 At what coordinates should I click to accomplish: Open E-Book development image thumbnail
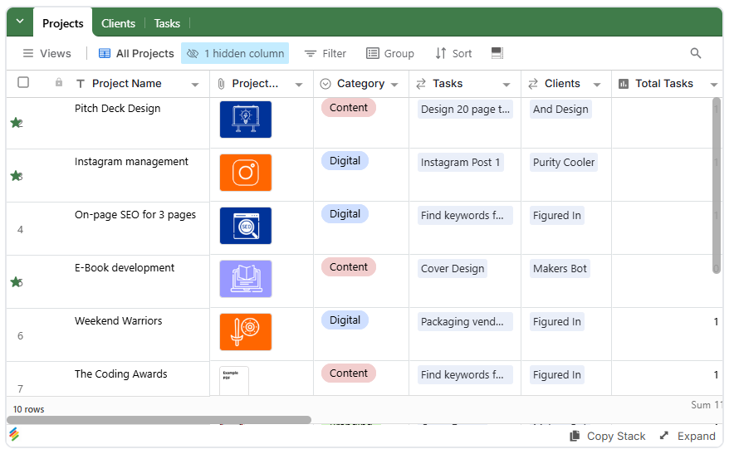coord(246,279)
